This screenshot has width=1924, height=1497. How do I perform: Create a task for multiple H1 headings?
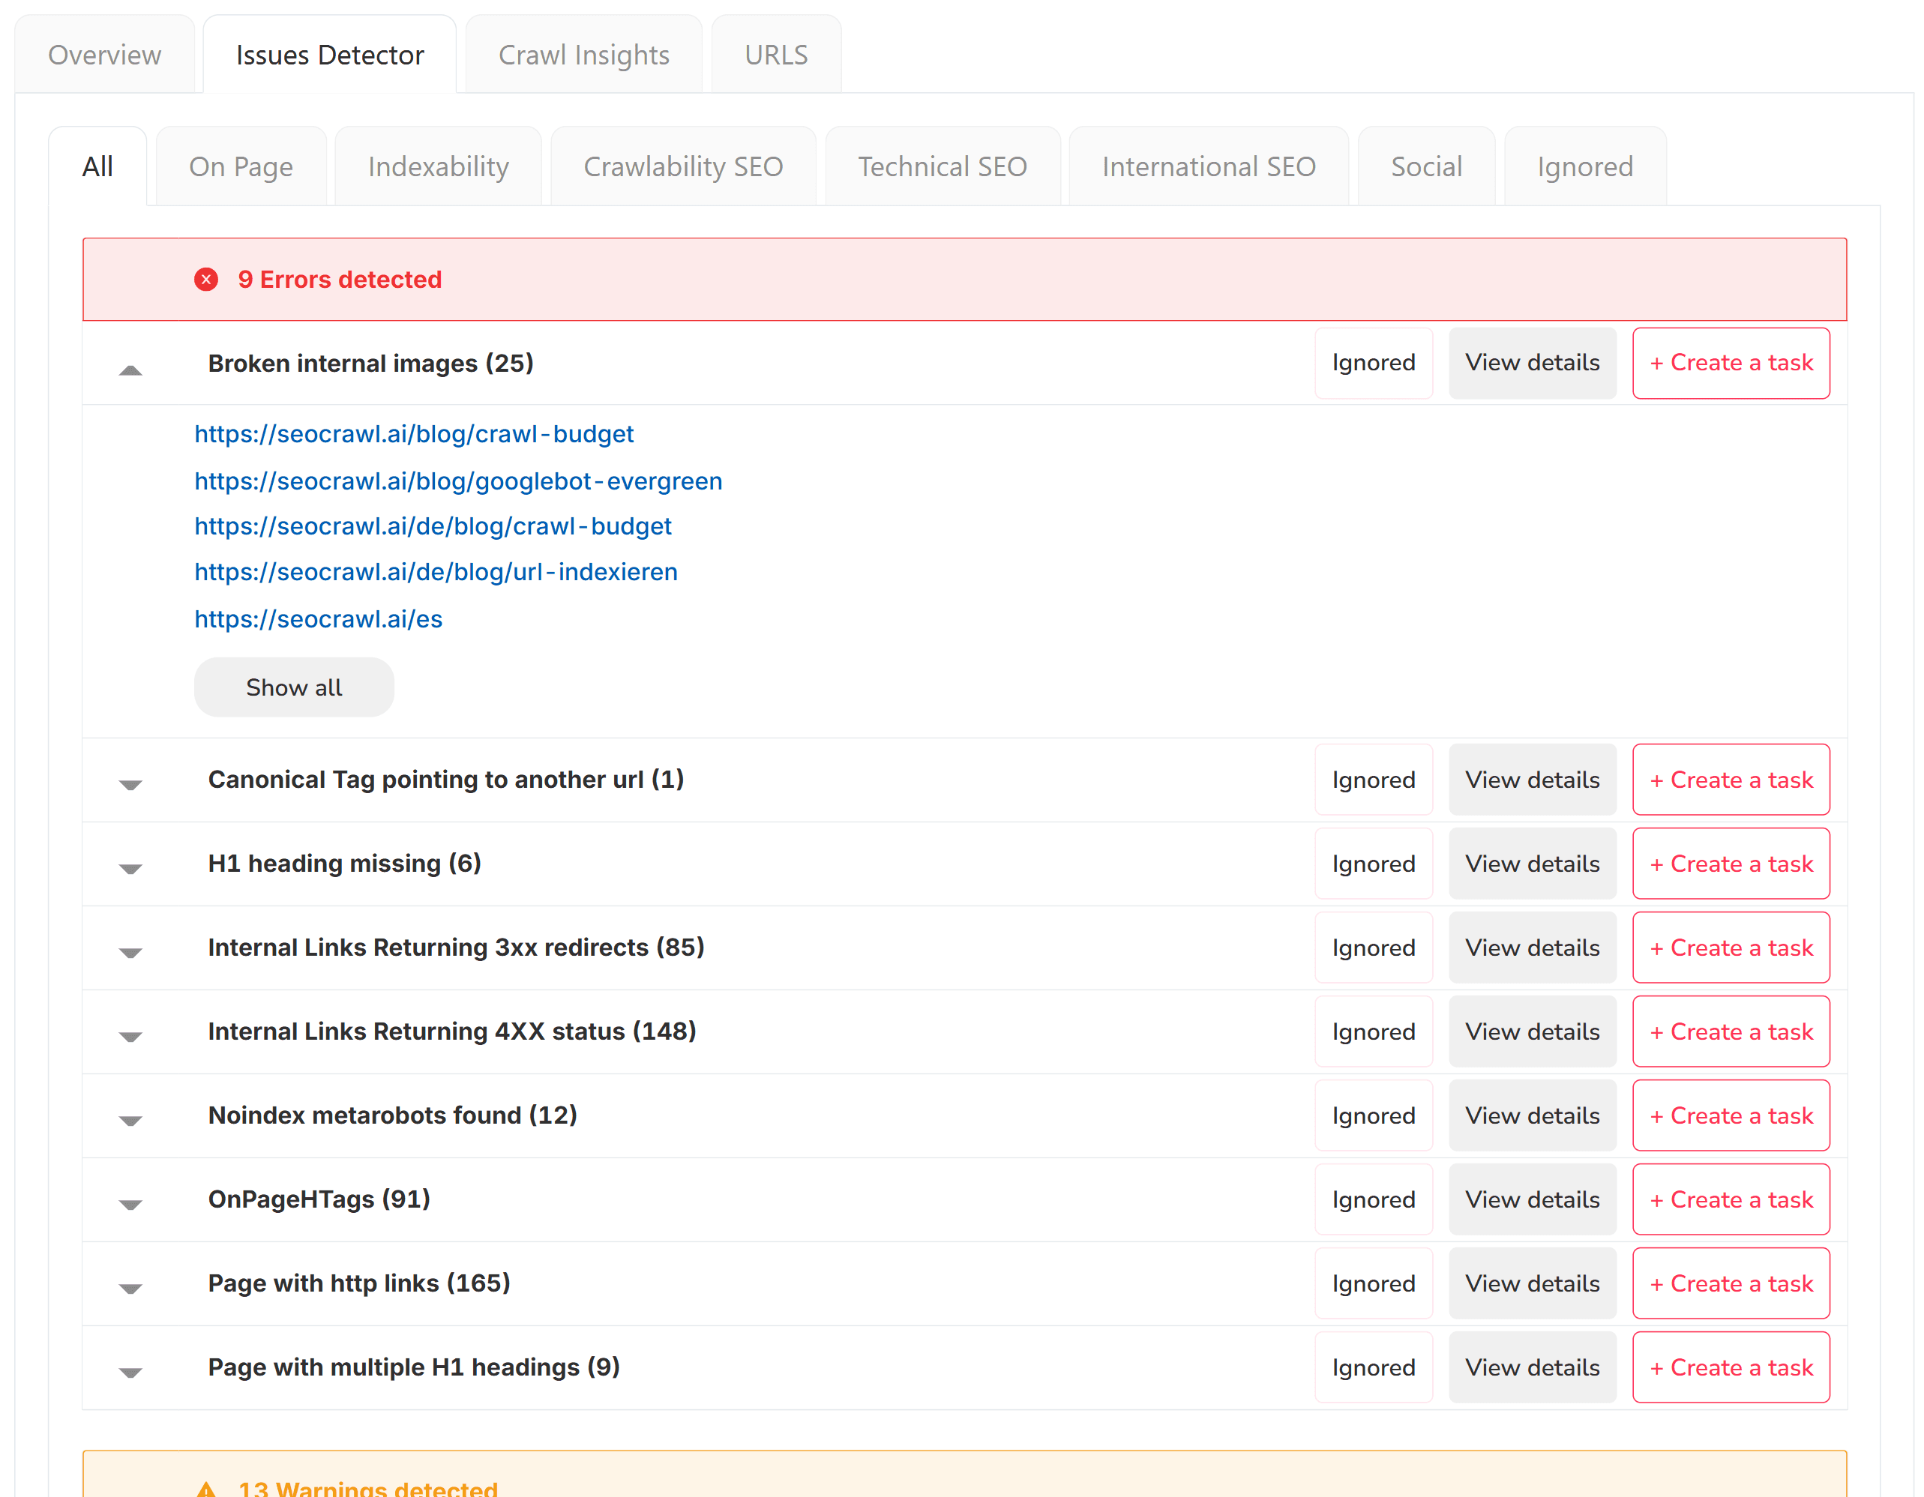[x=1731, y=1367]
